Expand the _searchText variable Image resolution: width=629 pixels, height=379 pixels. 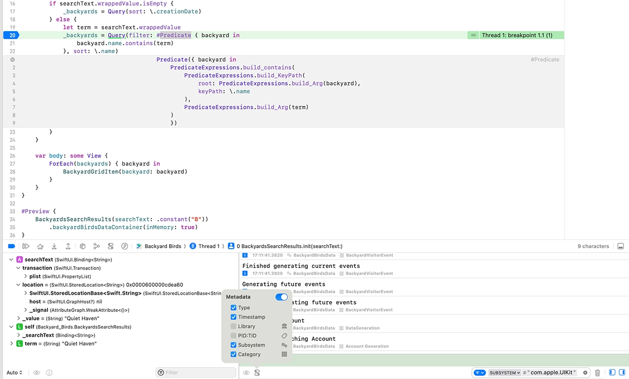(x=18, y=335)
